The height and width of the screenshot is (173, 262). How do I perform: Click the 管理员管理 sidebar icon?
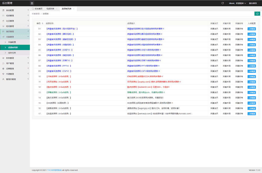coord(3,79)
